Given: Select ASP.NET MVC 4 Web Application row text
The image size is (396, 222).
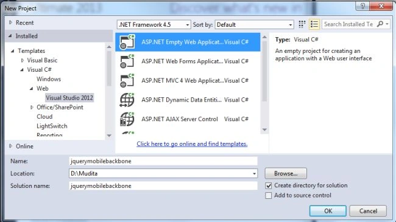Looking at the screenshot, I should [182, 80].
